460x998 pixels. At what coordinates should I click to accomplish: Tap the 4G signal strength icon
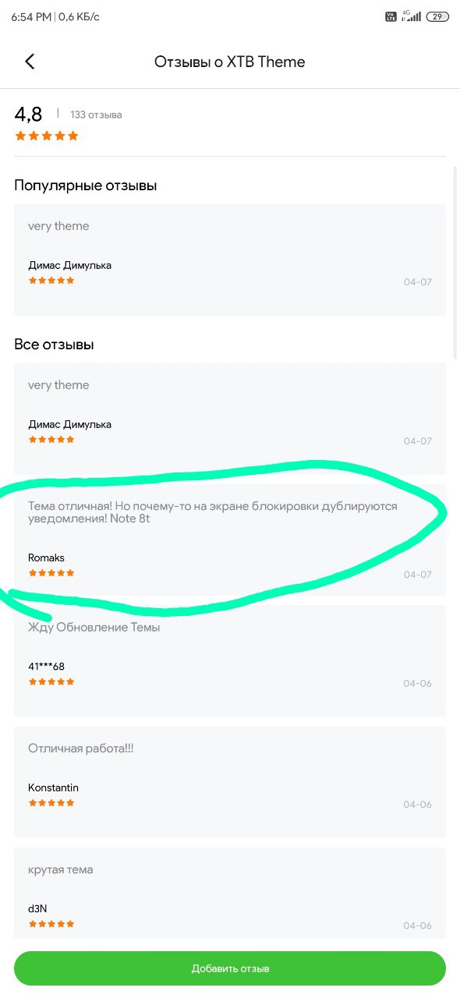(x=411, y=16)
